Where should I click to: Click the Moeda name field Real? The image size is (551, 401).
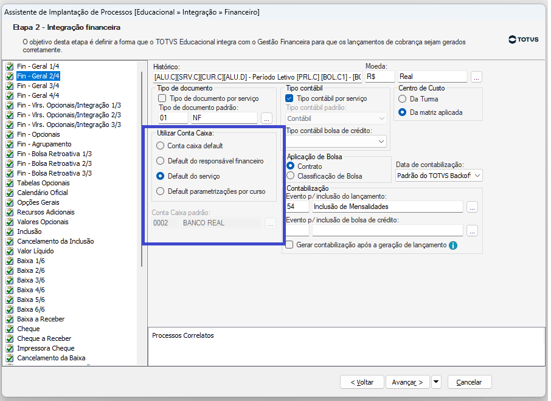click(432, 77)
